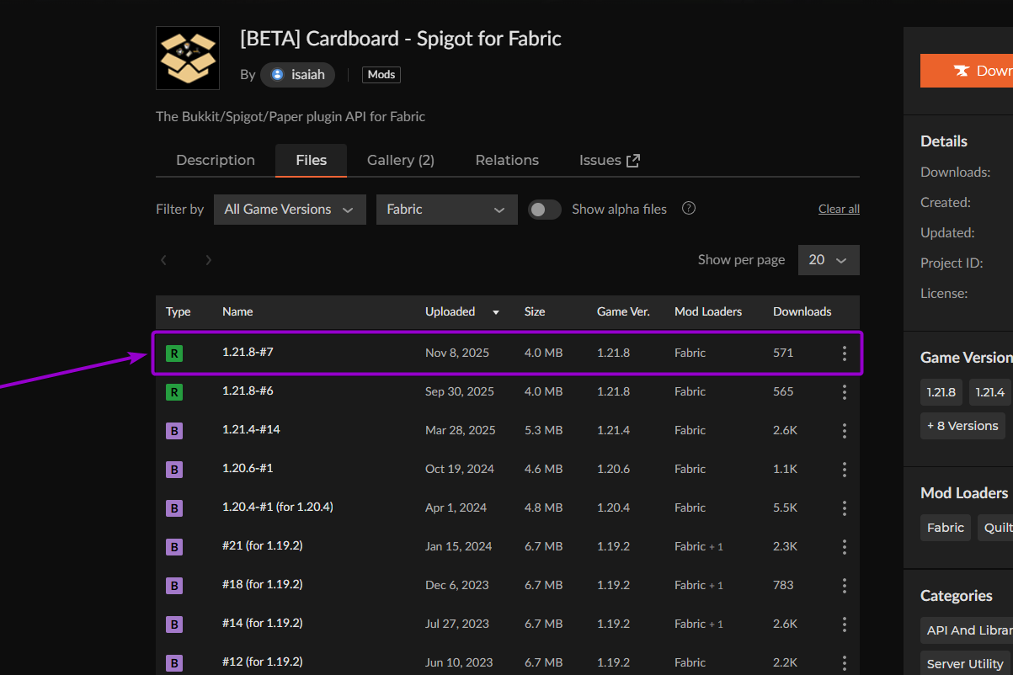Click three-dot menu for 1.20.6-#1 file

[844, 470]
